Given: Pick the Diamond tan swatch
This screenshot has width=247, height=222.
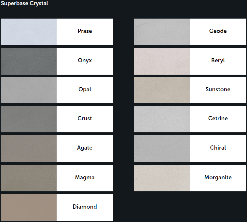Looking at the screenshot, I should pyautogui.click(x=29, y=207).
